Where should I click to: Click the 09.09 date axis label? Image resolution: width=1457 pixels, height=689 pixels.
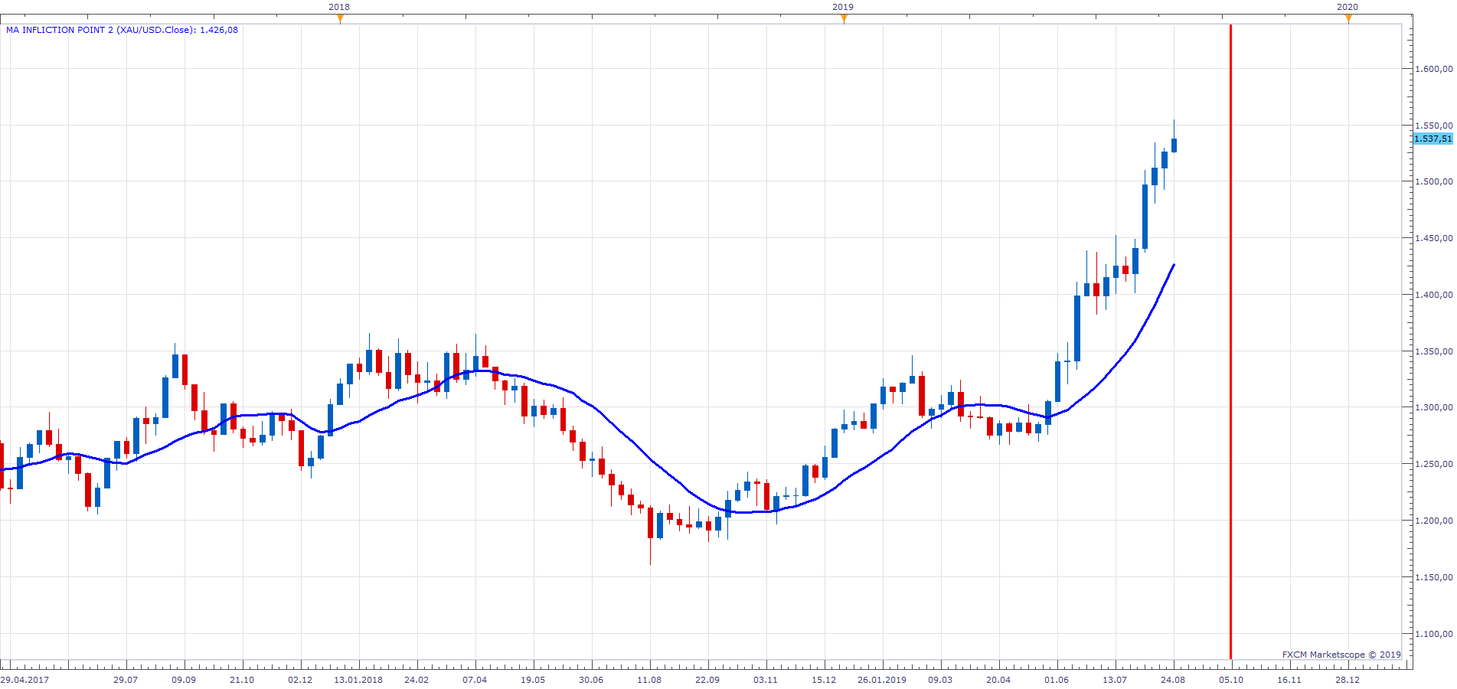184,680
